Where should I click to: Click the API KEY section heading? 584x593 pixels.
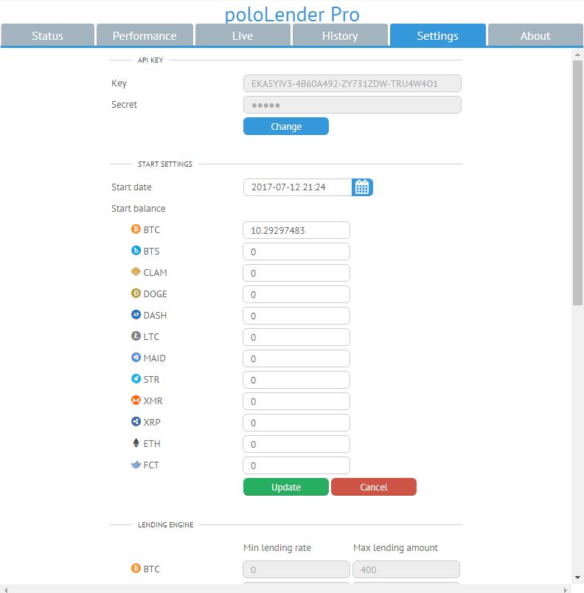point(150,60)
